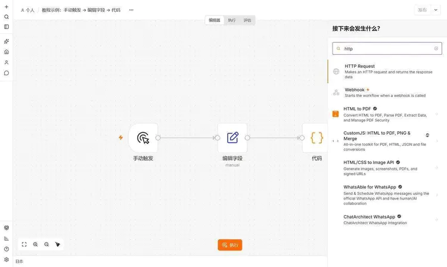Open the bar chart insights icon
The height and width of the screenshot is (267, 447).
pos(7,238)
